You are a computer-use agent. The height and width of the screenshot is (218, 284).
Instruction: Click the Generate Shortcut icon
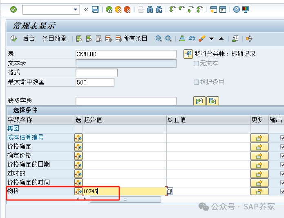pos(223,9)
